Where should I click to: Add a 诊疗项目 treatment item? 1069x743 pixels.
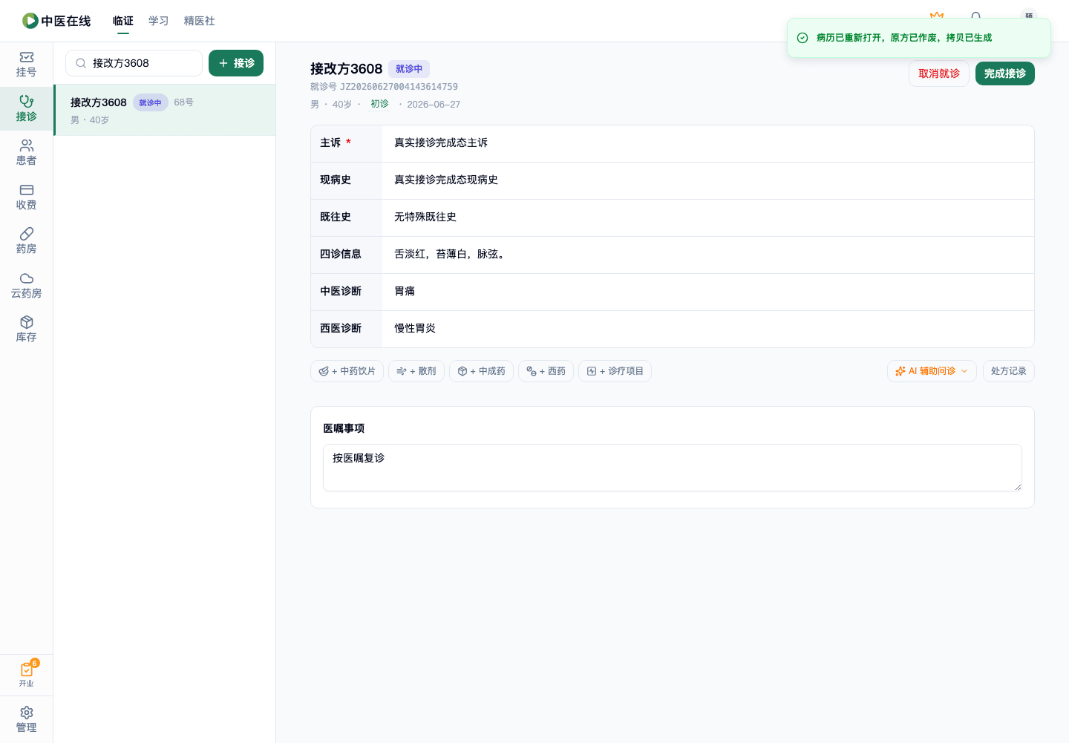tap(615, 371)
